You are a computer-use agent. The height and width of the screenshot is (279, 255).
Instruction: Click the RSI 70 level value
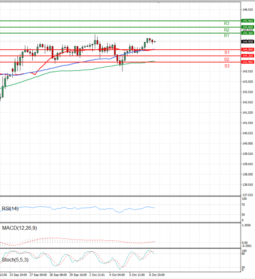[x=244, y=205]
